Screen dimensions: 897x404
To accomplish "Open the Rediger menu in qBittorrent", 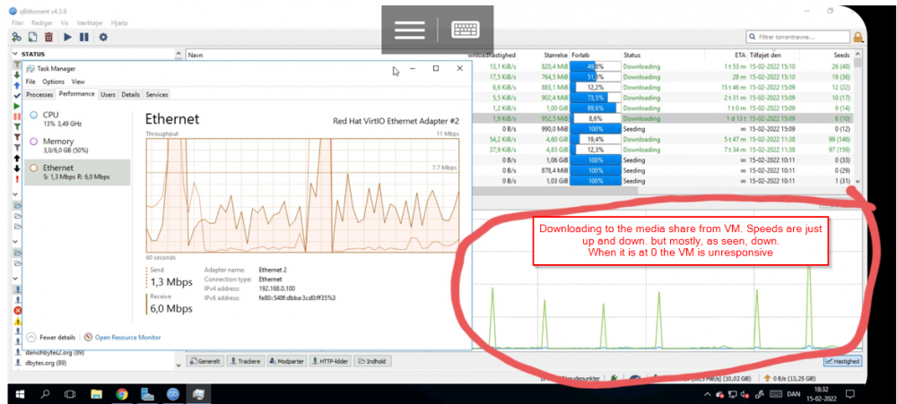I will pyautogui.click(x=42, y=23).
